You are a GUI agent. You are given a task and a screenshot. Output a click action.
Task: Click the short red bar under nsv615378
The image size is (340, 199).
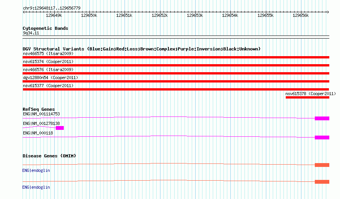point(308,97)
